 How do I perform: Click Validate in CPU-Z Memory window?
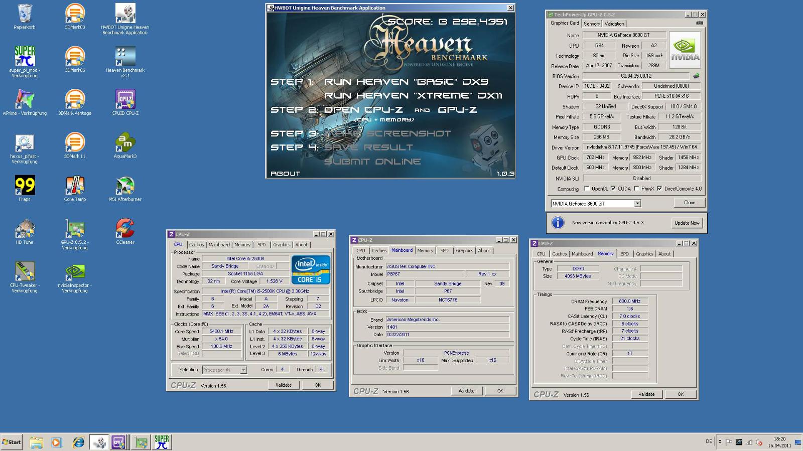coord(646,394)
